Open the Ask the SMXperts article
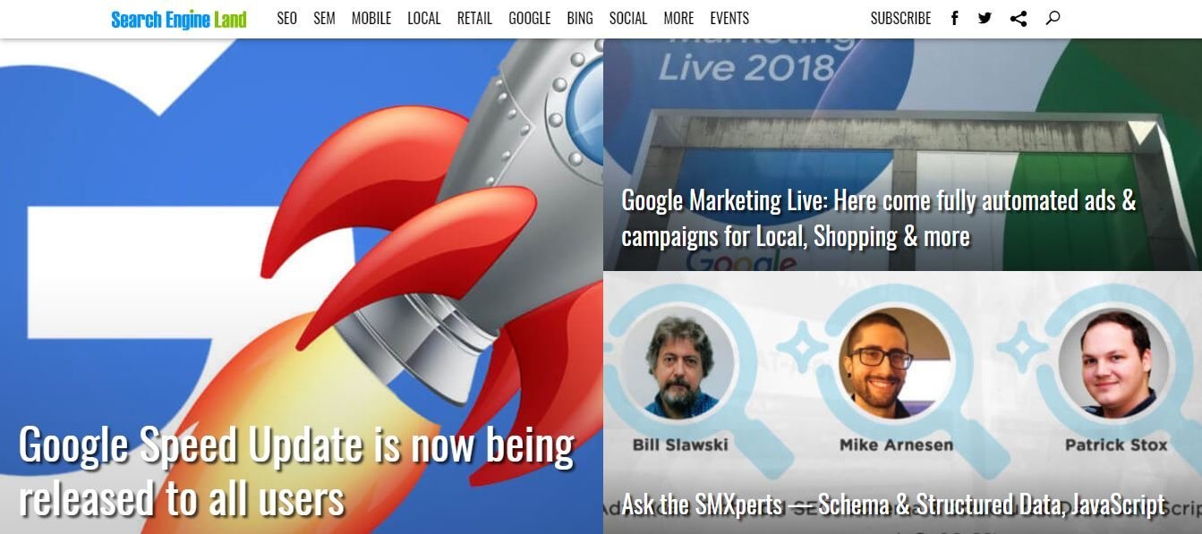This screenshot has width=1202, height=534. pos(893,504)
